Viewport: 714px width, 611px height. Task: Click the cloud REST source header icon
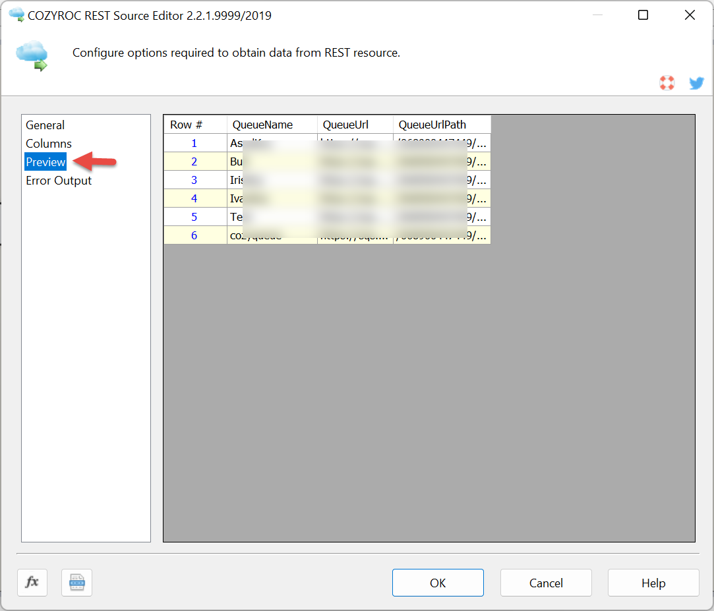(32, 55)
